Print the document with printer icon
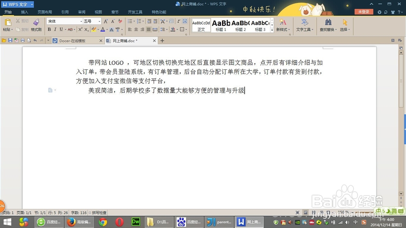This screenshot has width=406, height=228. click(23, 41)
